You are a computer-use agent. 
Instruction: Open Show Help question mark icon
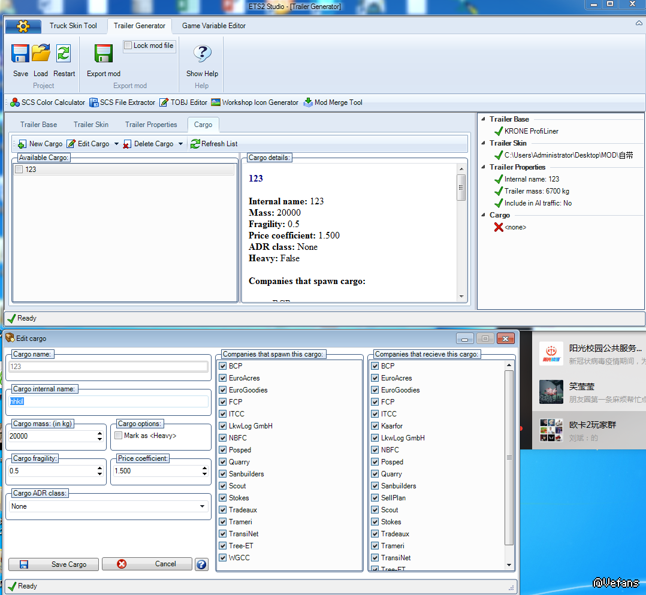click(x=202, y=54)
